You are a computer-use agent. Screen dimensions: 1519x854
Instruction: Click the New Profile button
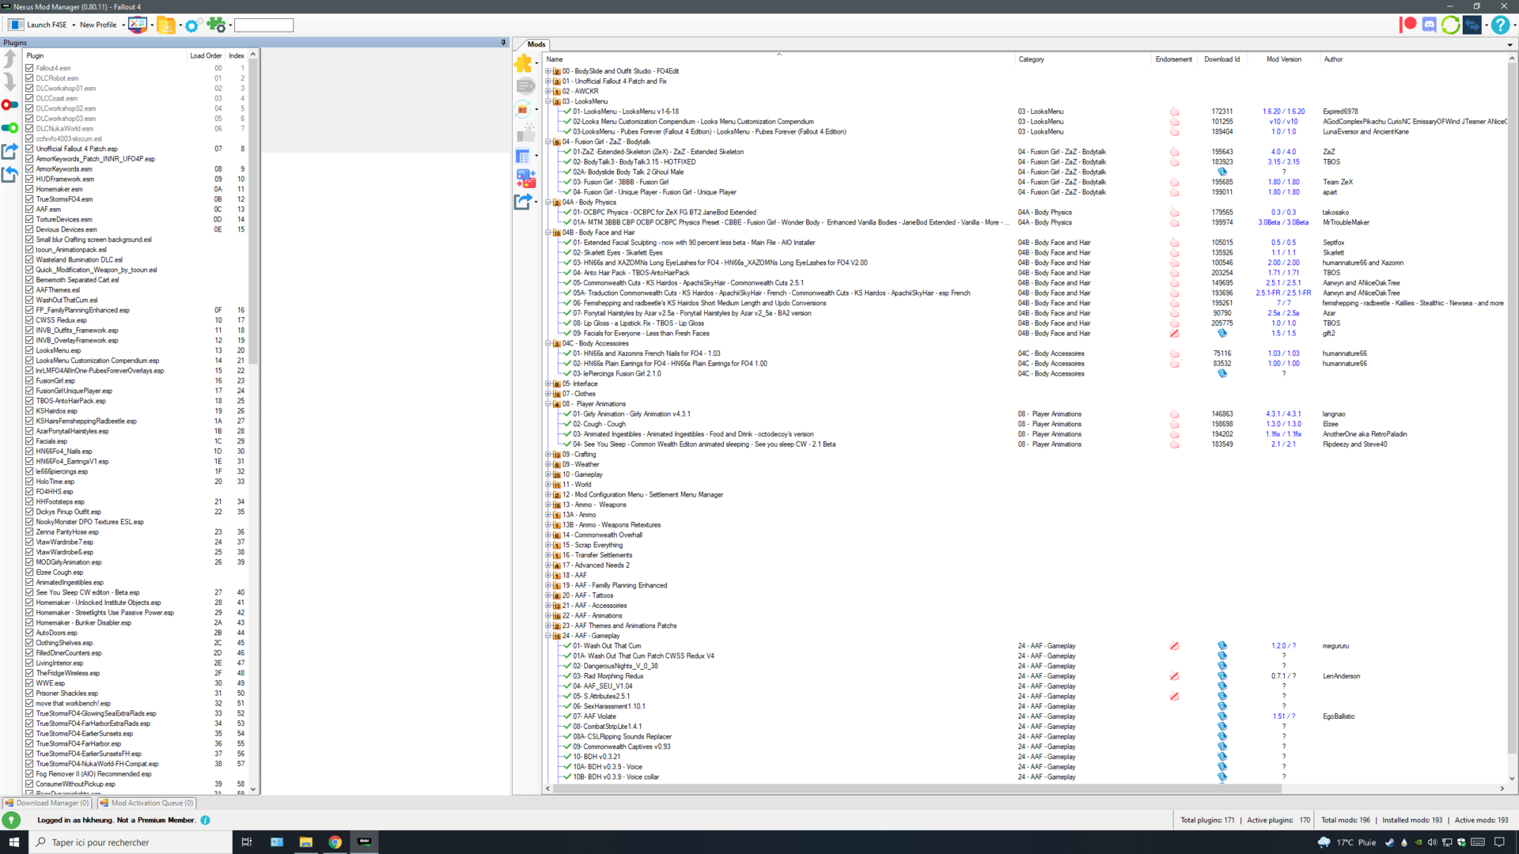coord(98,25)
